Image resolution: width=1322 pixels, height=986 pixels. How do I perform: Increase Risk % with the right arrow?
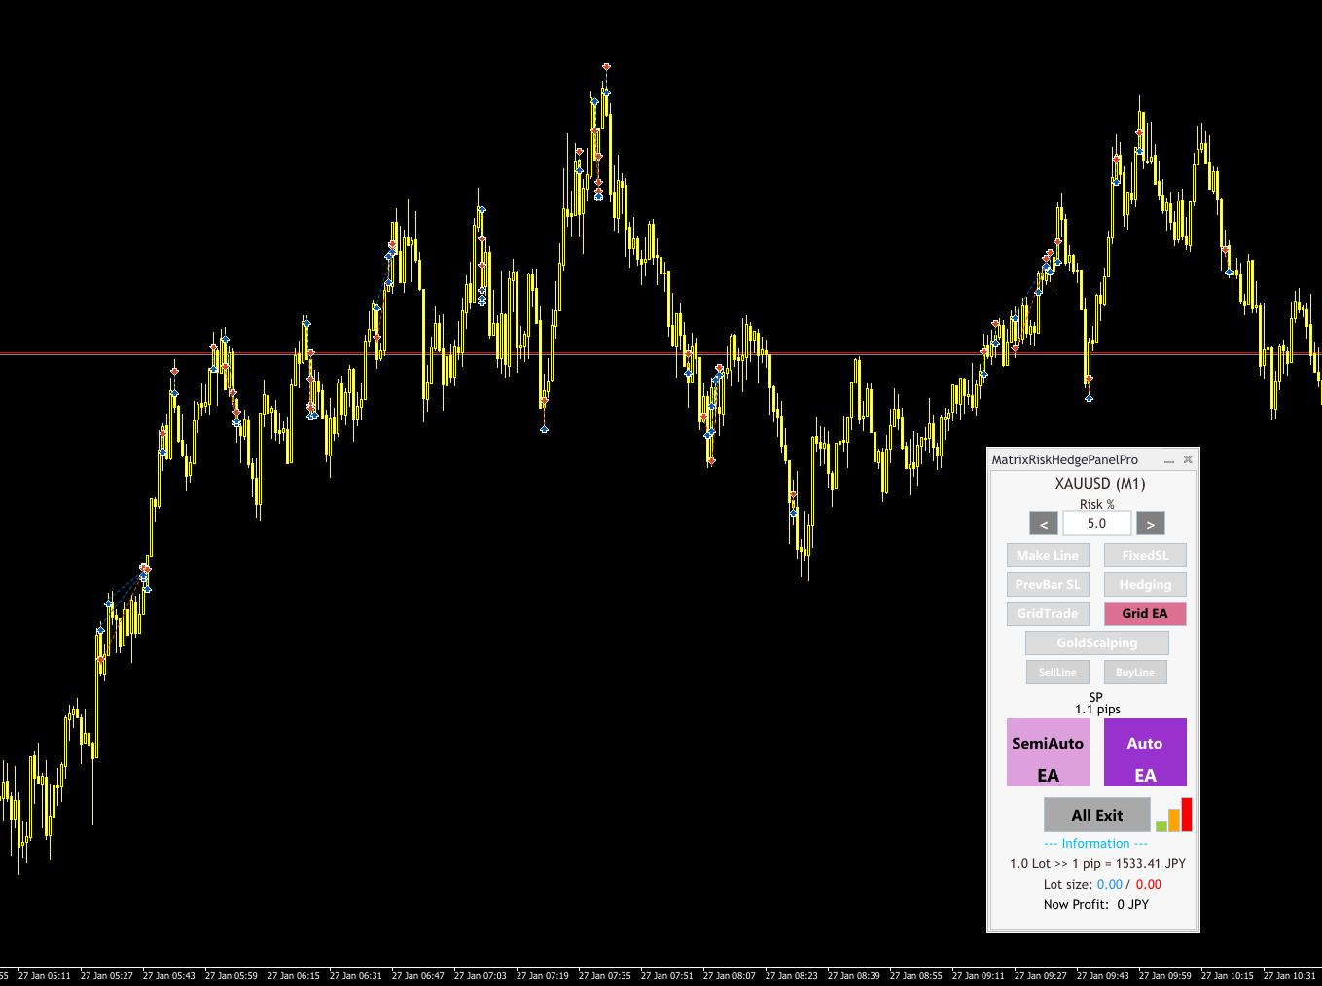click(1151, 524)
